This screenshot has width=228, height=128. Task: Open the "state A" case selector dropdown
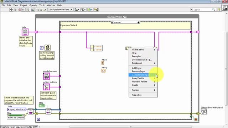tap(137, 22)
